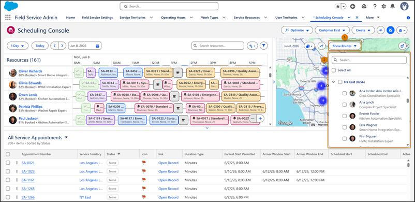Open the Service Territories tab chevron

152,18
